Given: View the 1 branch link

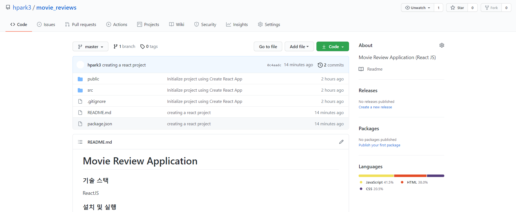Looking at the screenshot, I should tap(124, 47).
